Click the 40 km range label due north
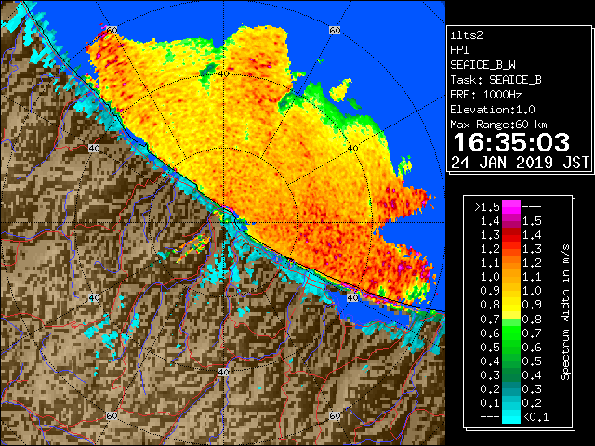This screenshot has width=595, height=446. (x=223, y=73)
